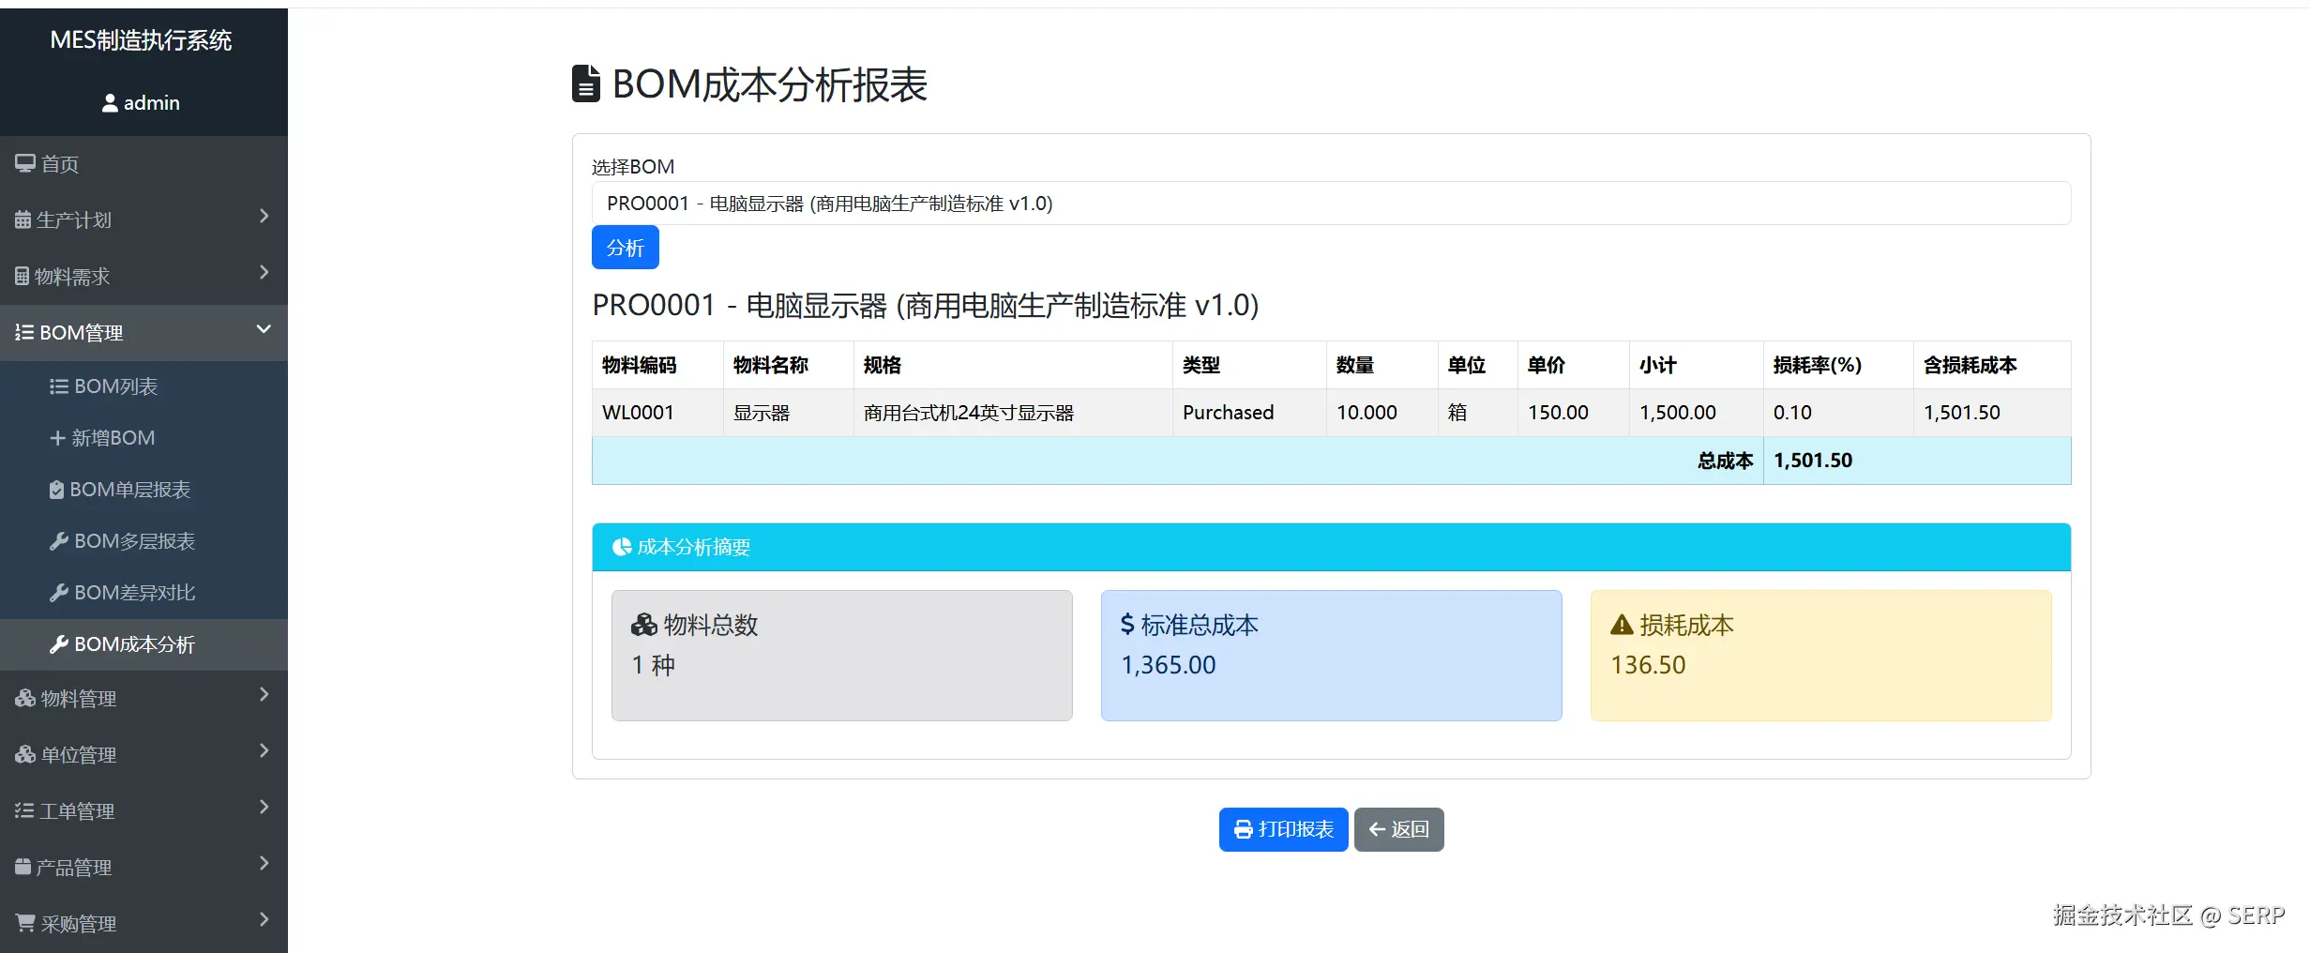The height and width of the screenshot is (953, 2310).
Task: Click the dollar icon on 标准总成本 card
Action: pyautogui.click(x=1127, y=625)
